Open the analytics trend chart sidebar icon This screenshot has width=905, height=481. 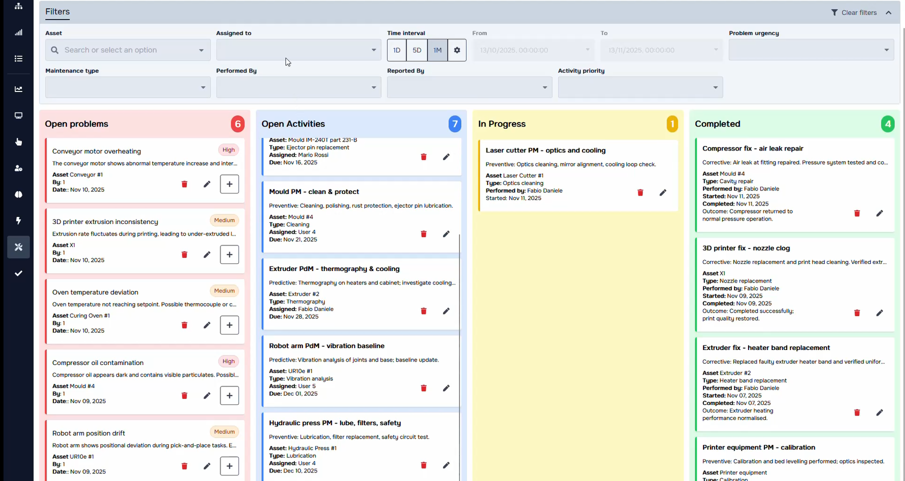tap(18, 88)
